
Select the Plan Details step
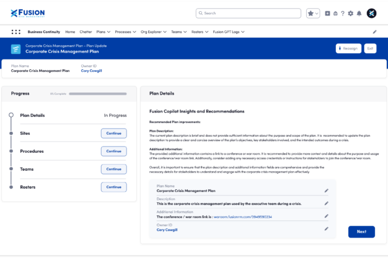[32, 116]
